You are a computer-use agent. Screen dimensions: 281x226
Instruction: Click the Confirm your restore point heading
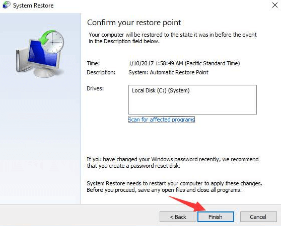(x=134, y=23)
